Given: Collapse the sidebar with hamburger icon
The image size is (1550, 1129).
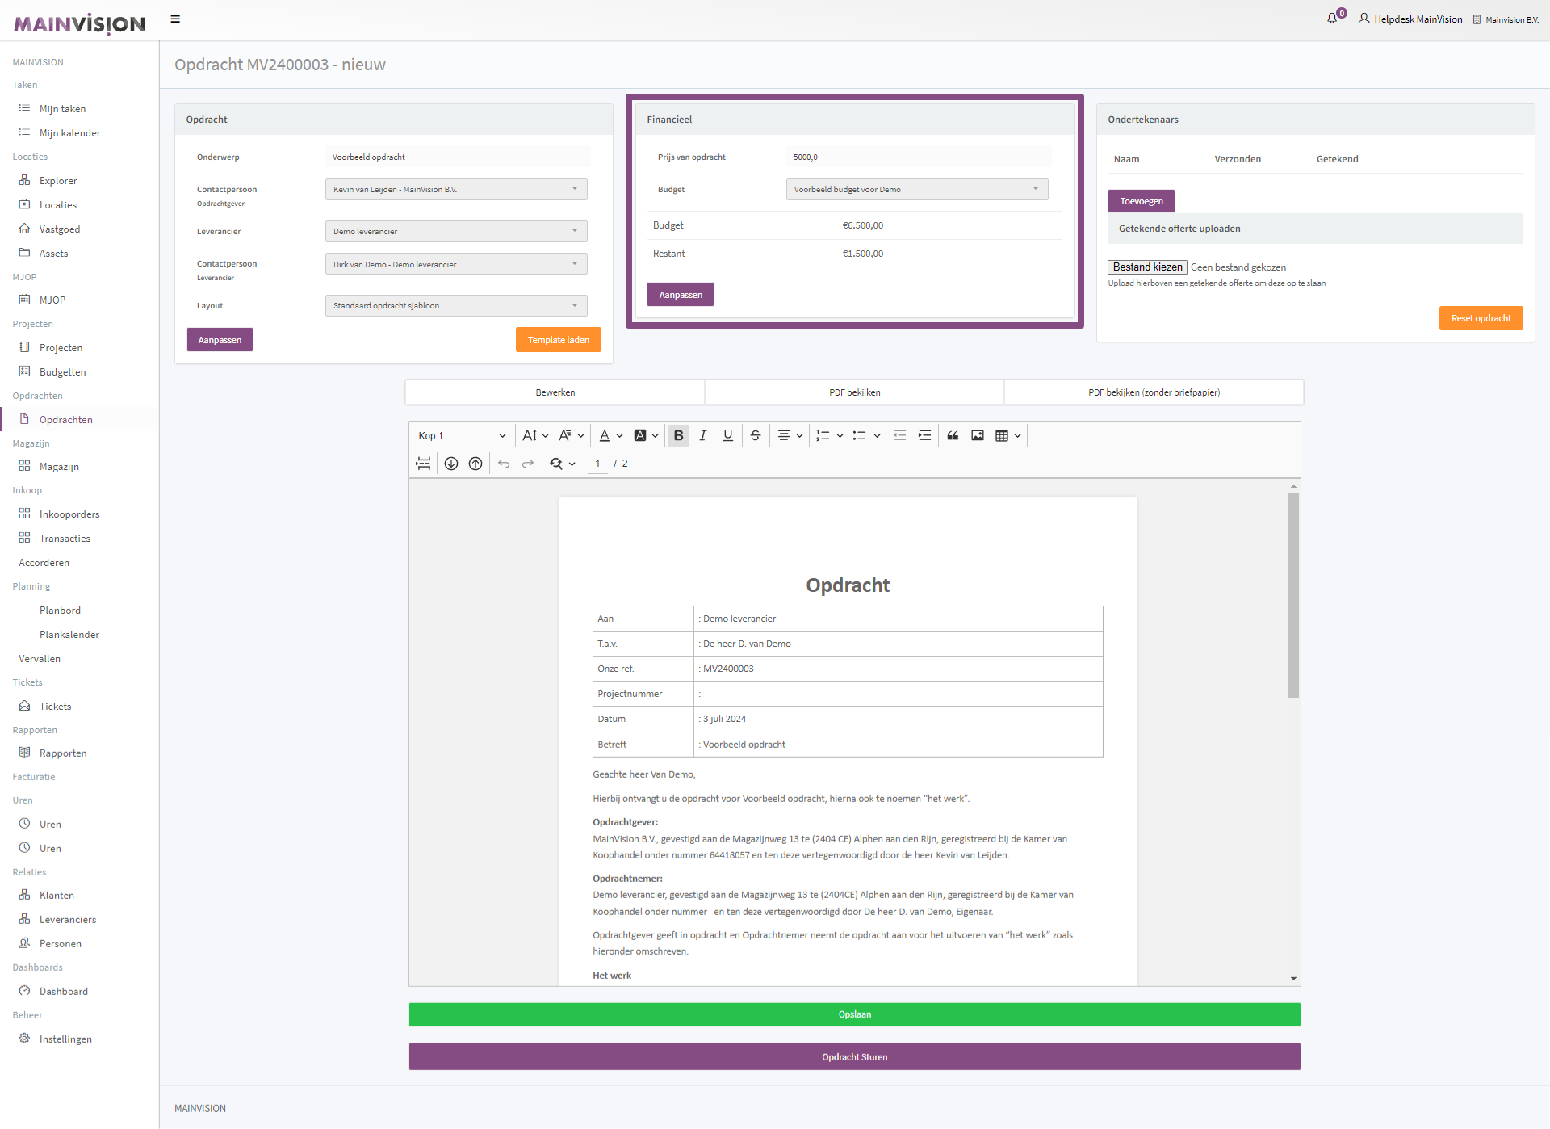Looking at the screenshot, I should [175, 19].
